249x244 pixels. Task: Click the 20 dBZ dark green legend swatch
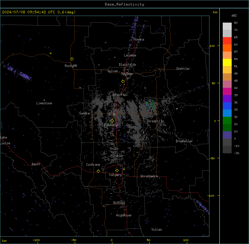pyautogui.click(x=227, y=128)
